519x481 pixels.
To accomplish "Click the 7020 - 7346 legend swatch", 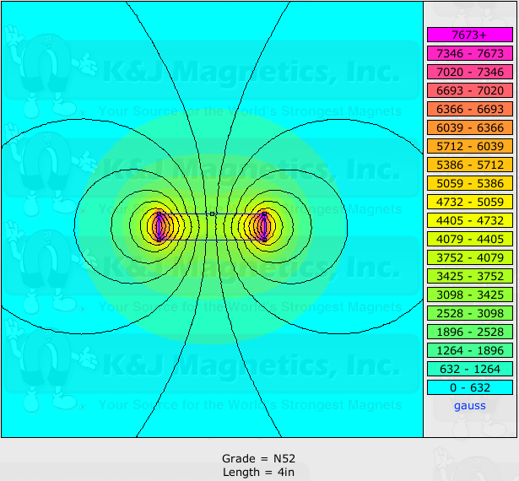I will (470, 72).
